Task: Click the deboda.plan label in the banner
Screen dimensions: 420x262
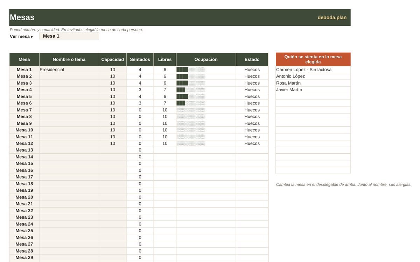Action: pos(332,17)
